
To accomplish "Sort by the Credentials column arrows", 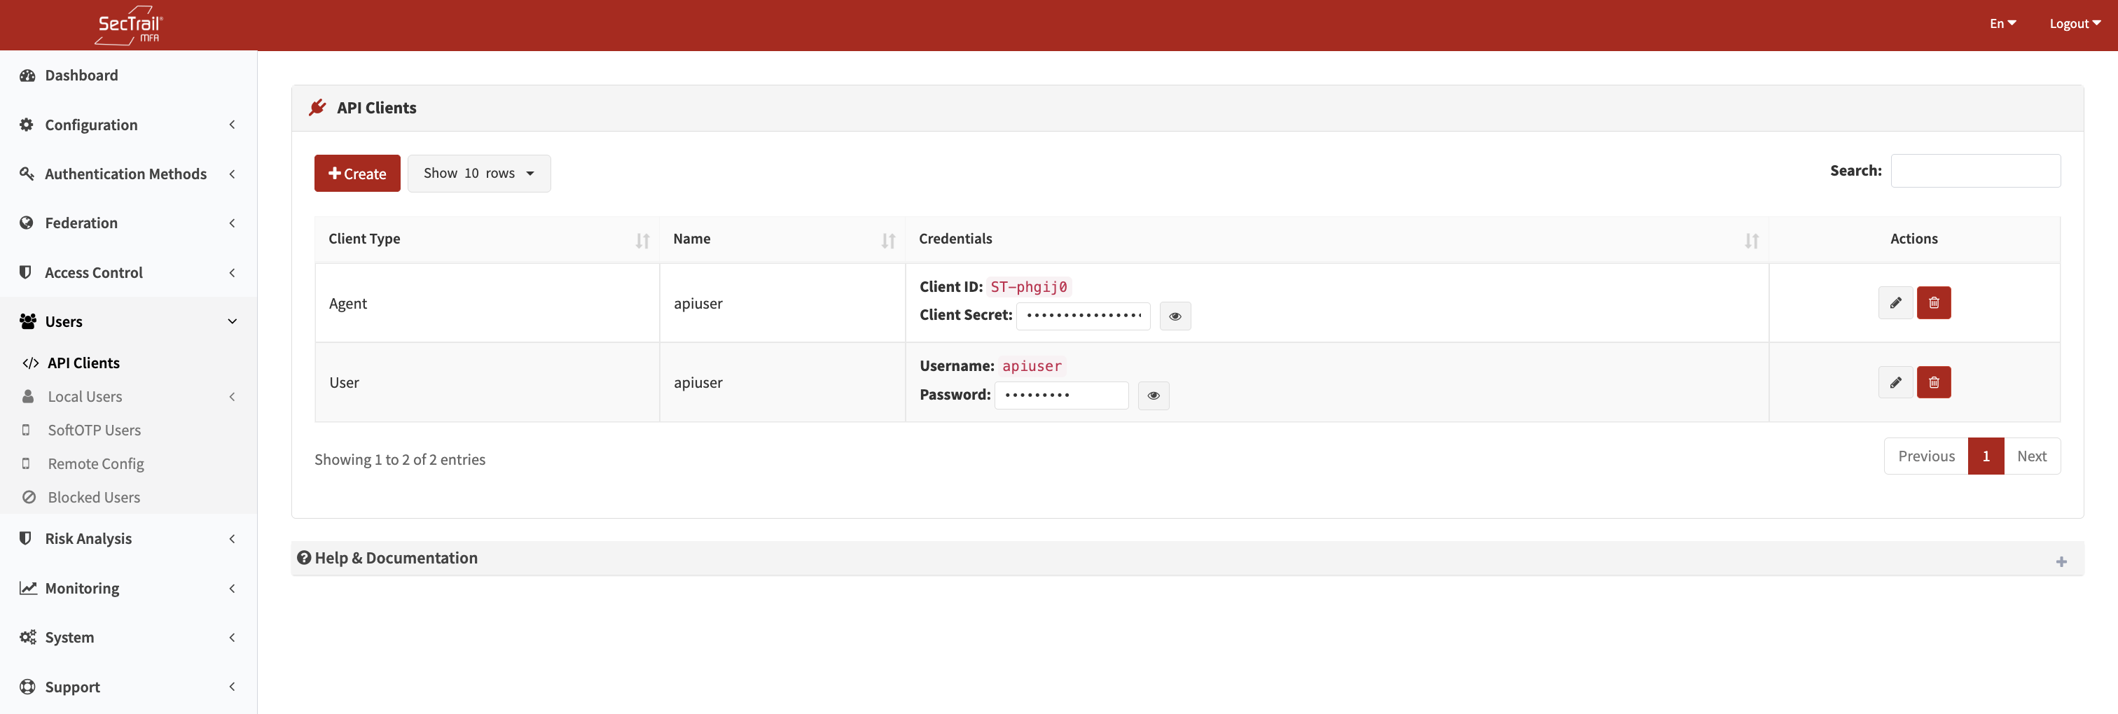I will pos(1750,241).
